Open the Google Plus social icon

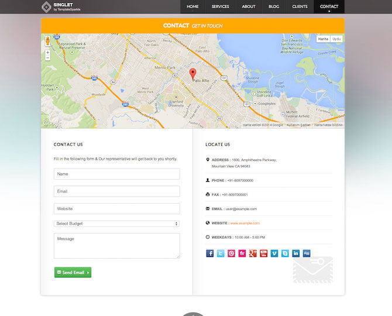click(253, 253)
